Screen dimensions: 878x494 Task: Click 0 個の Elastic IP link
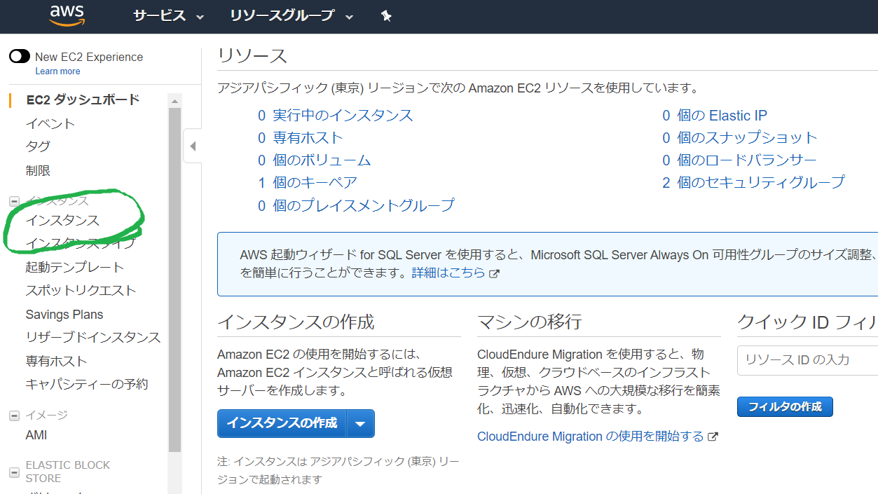pos(715,115)
